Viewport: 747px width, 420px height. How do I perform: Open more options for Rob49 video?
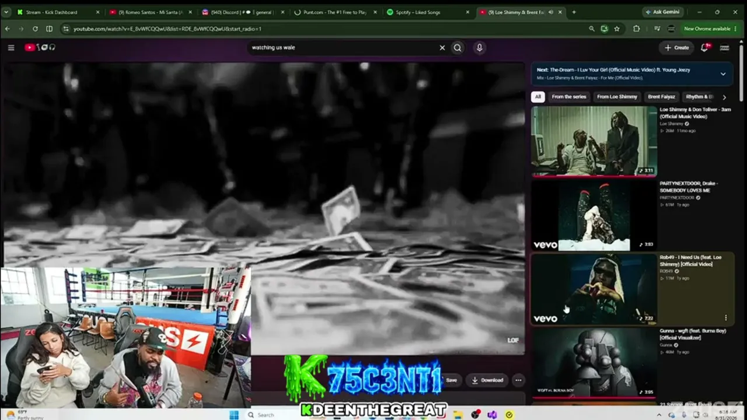point(726,318)
